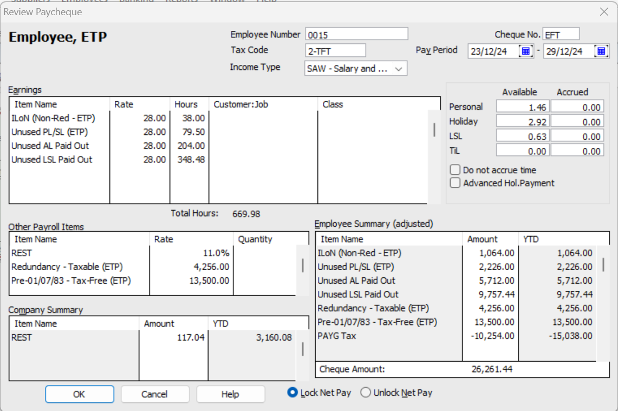
Task: Select the ILoN (Non-Red - ETP) earnings row
Action: tap(219, 118)
